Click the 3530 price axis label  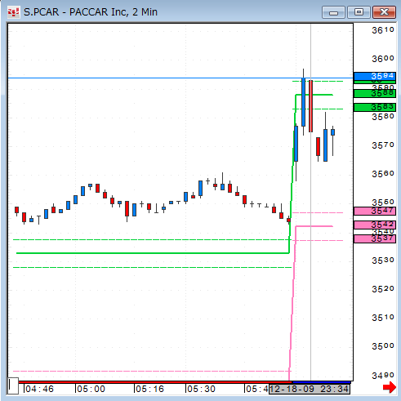click(x=383, y=261)
